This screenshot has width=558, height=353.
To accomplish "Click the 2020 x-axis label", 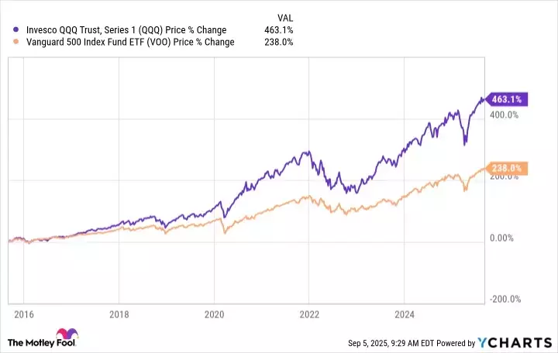I will pos(214,315).
